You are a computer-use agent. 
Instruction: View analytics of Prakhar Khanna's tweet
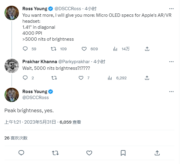110,78
